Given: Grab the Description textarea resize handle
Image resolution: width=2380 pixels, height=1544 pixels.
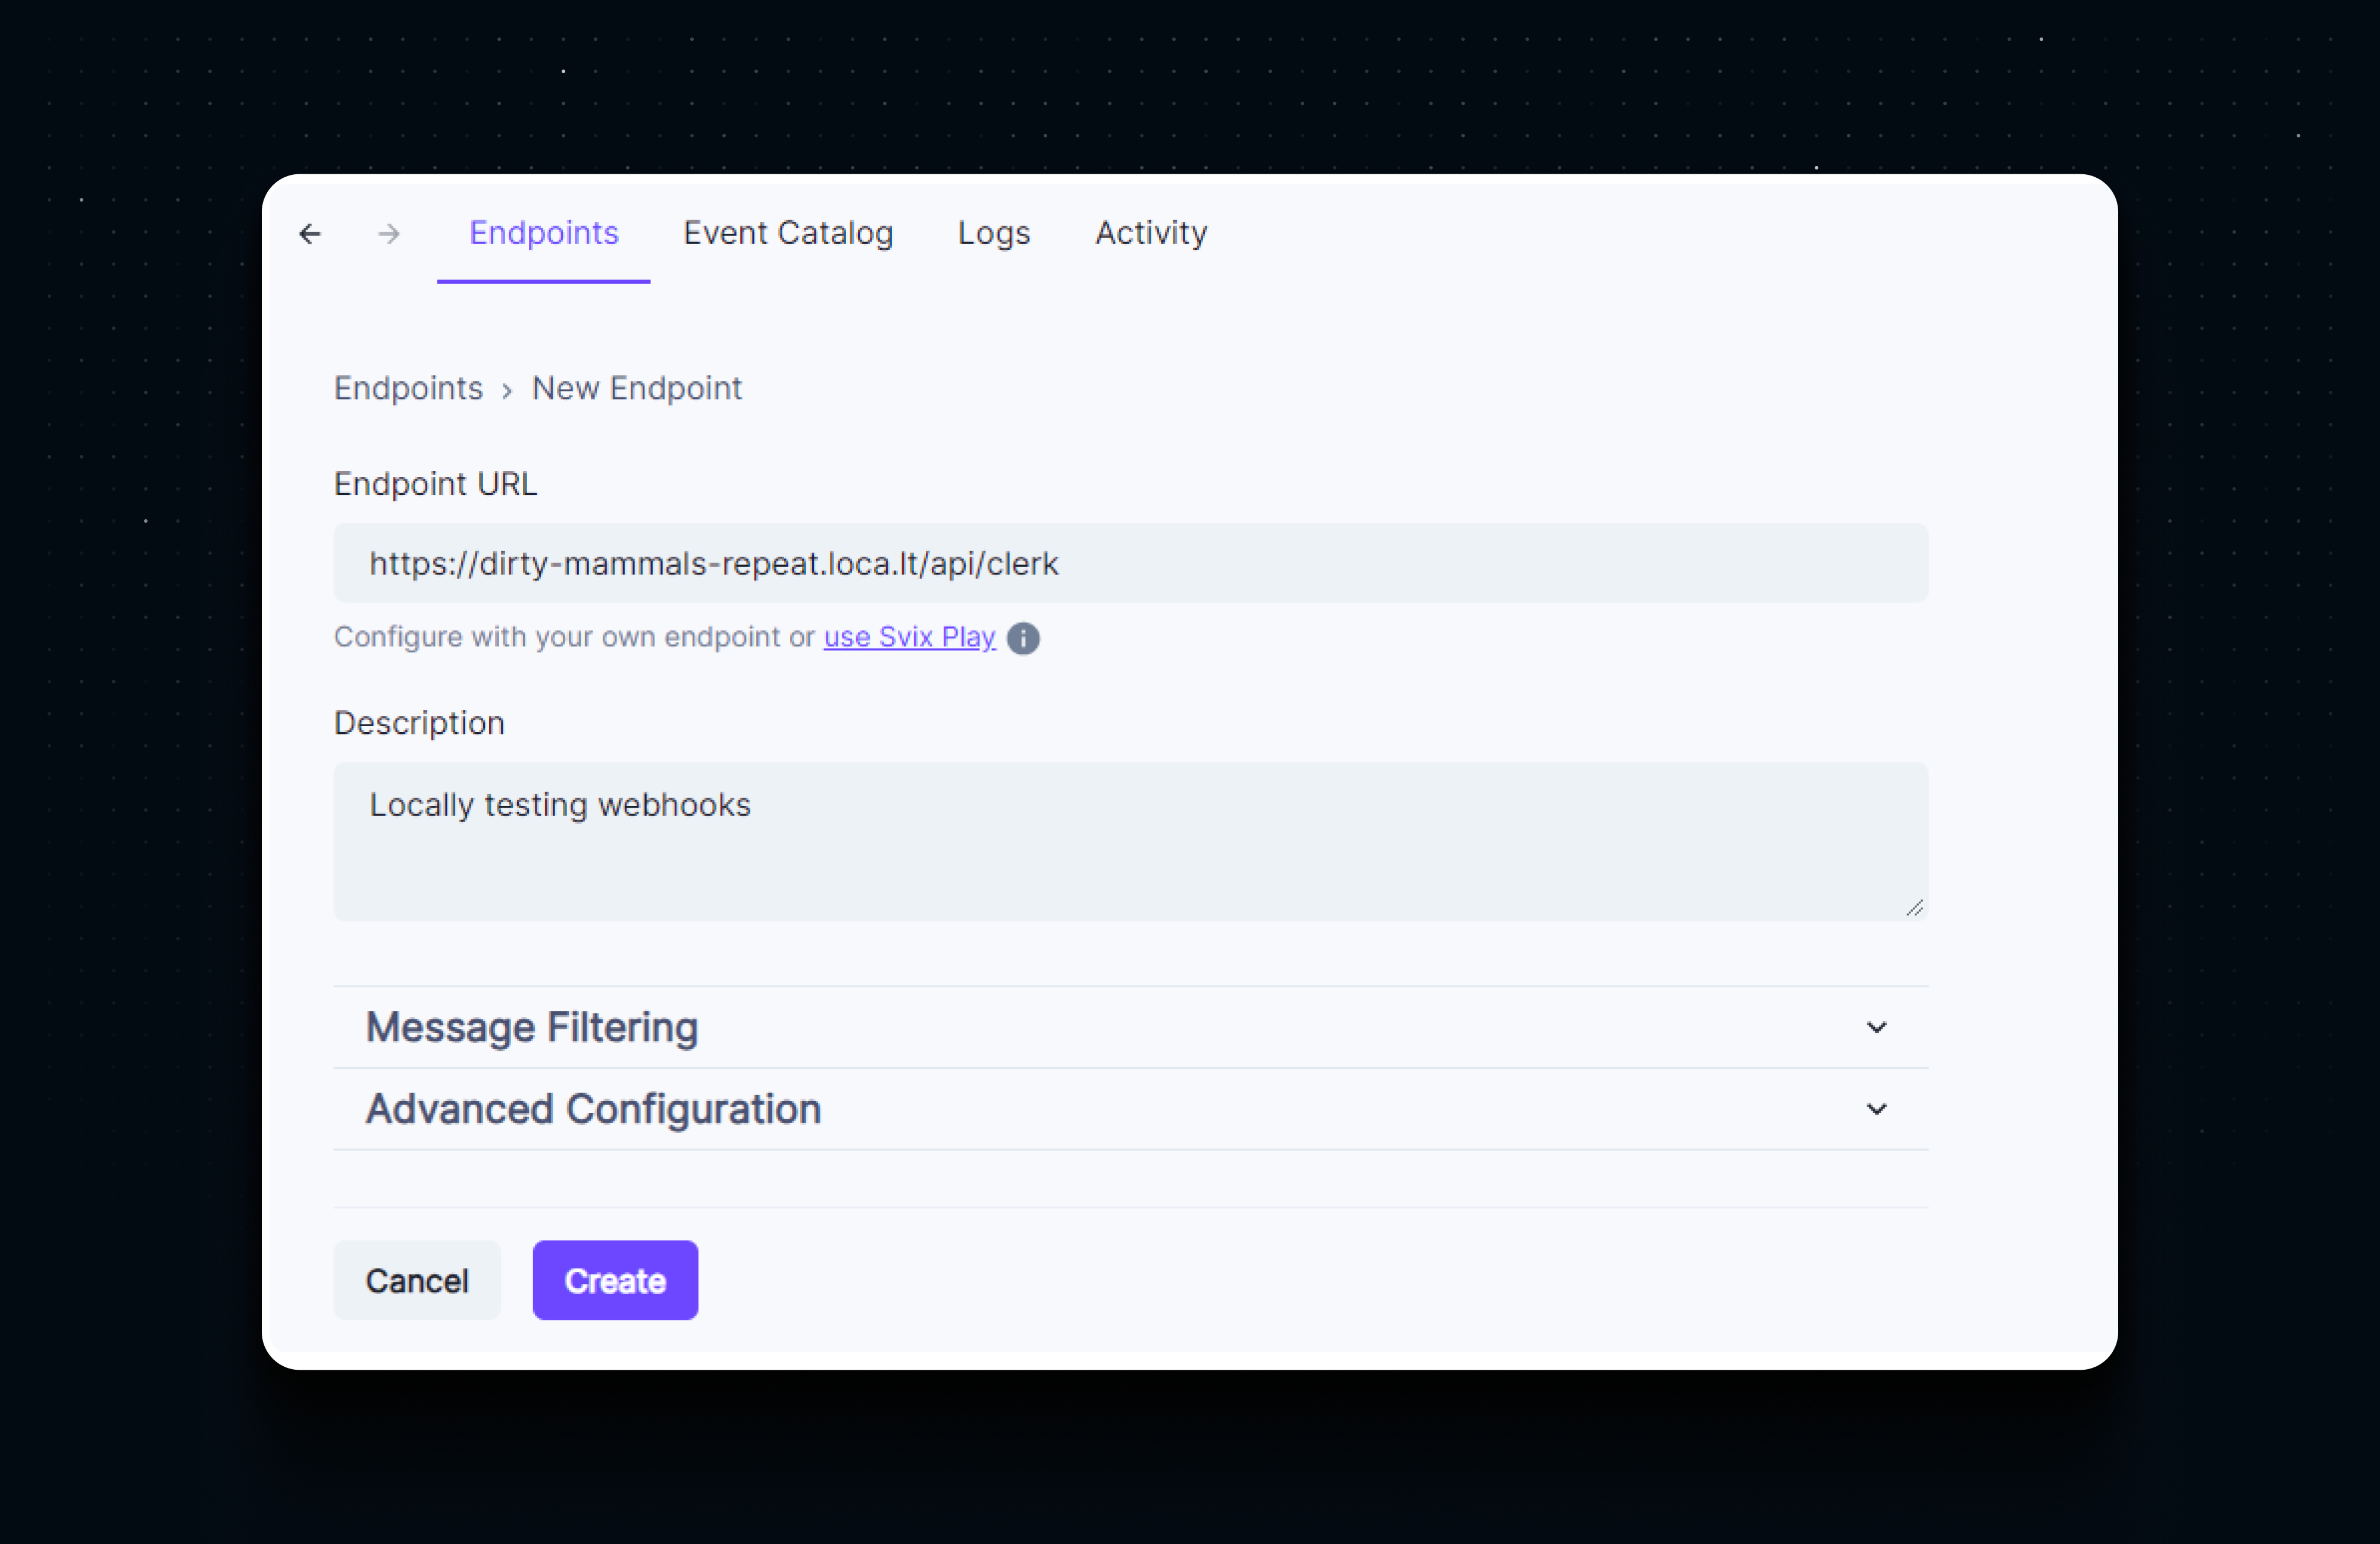Looking at the screenshot, I should pyautogui.click(x=1914, y=908).
